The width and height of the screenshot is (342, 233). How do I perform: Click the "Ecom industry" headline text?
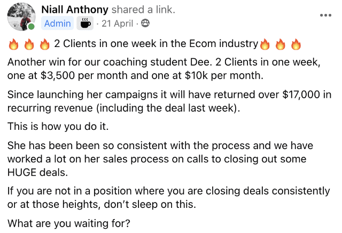click(223, 43)
